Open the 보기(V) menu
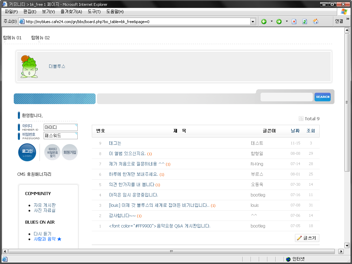Viewport: 352px width, 264px height. (x=48, y=12)
